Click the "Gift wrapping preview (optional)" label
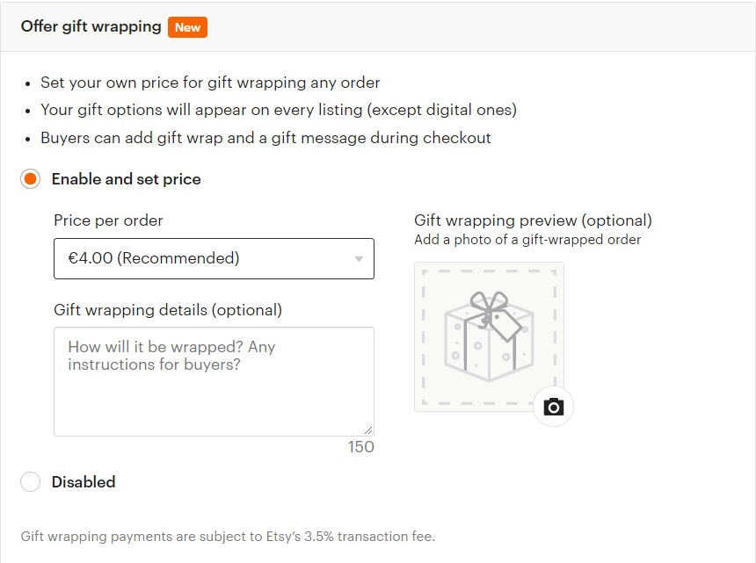 [533, 220]
